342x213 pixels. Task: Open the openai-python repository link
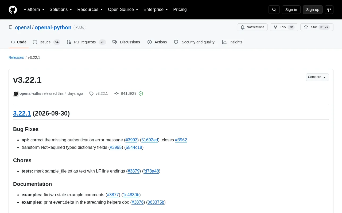click(x=53, y=27)
